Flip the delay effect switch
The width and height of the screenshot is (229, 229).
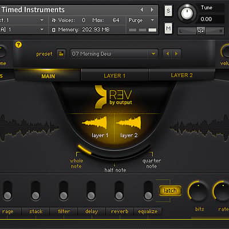pos(91,191)
